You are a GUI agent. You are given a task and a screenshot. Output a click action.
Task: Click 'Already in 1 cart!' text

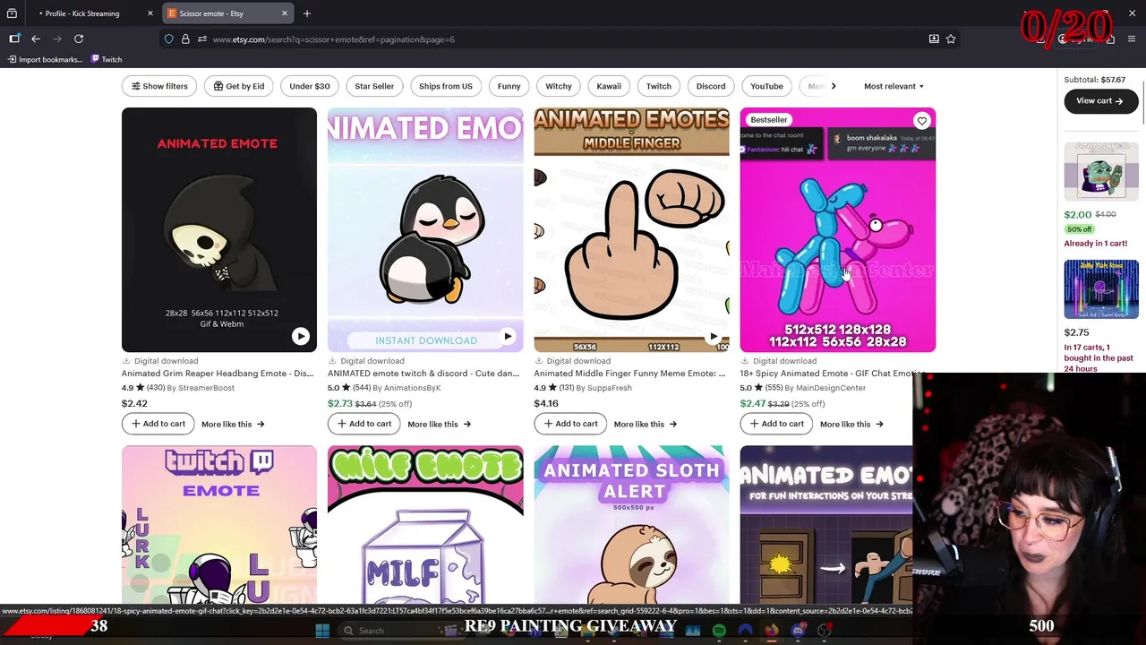1095,244
